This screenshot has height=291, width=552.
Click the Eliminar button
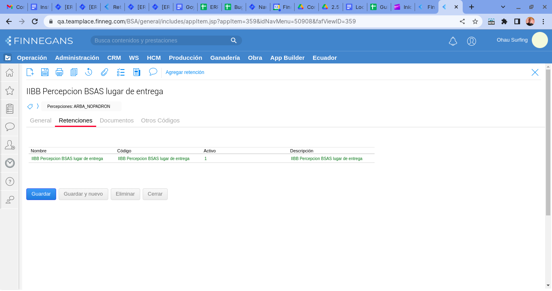pyautogui.click(x=125, y=194)
